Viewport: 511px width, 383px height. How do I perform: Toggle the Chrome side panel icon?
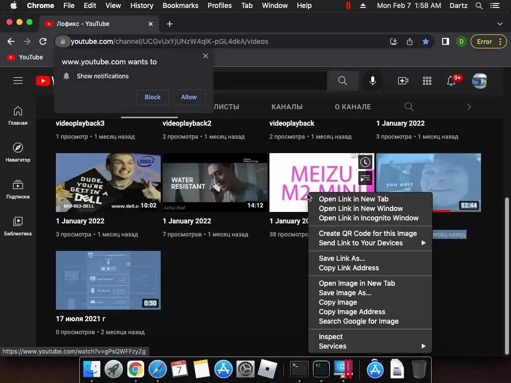coord(445,41)
